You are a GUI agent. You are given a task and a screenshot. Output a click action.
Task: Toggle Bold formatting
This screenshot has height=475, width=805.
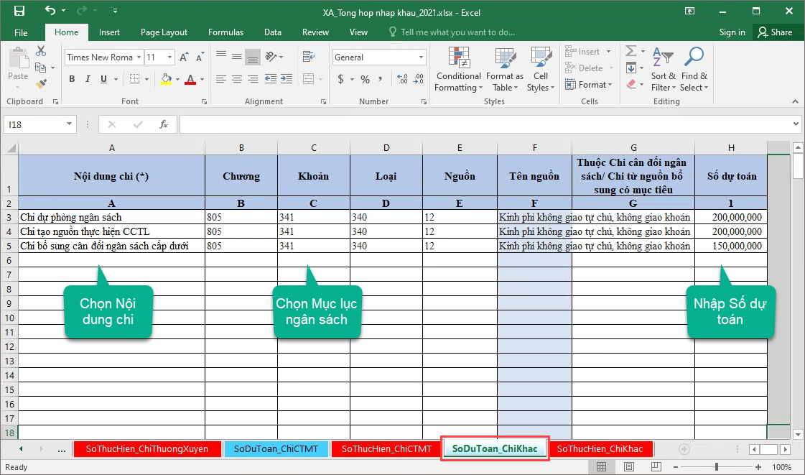72,79
